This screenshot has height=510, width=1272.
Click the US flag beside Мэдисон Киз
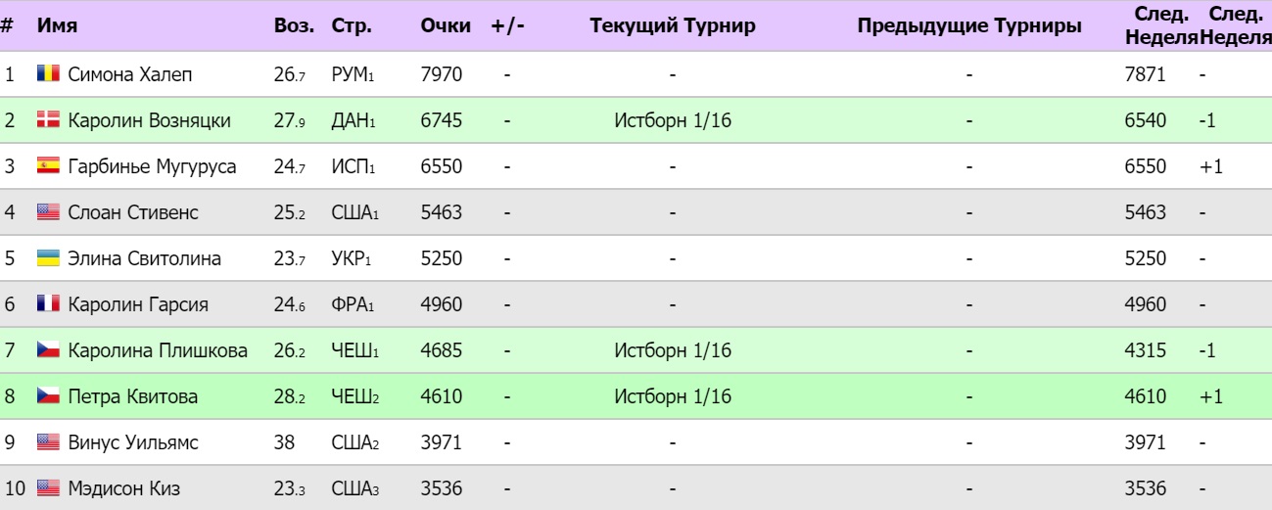pyautogui.click(x=48, y=488)
